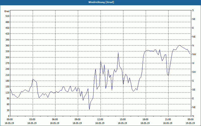The image size is (201, 126).
Task: Select the 390 y-axis value
Action: tap(8, 40)
